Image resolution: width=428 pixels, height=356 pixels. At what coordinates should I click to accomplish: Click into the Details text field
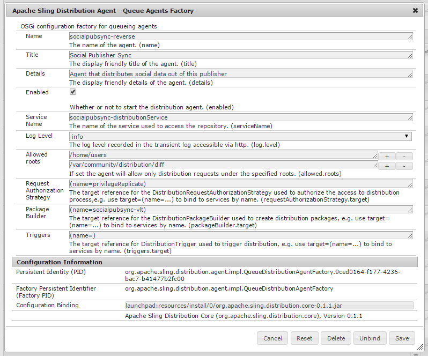coord(241,74)
